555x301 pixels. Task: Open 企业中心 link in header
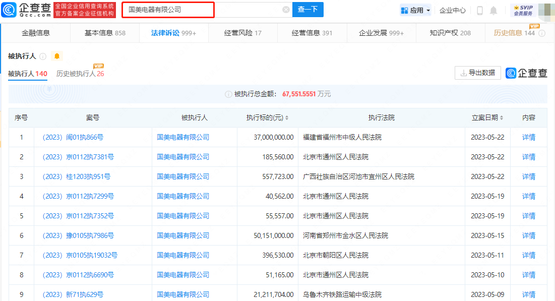pos(452,10)
